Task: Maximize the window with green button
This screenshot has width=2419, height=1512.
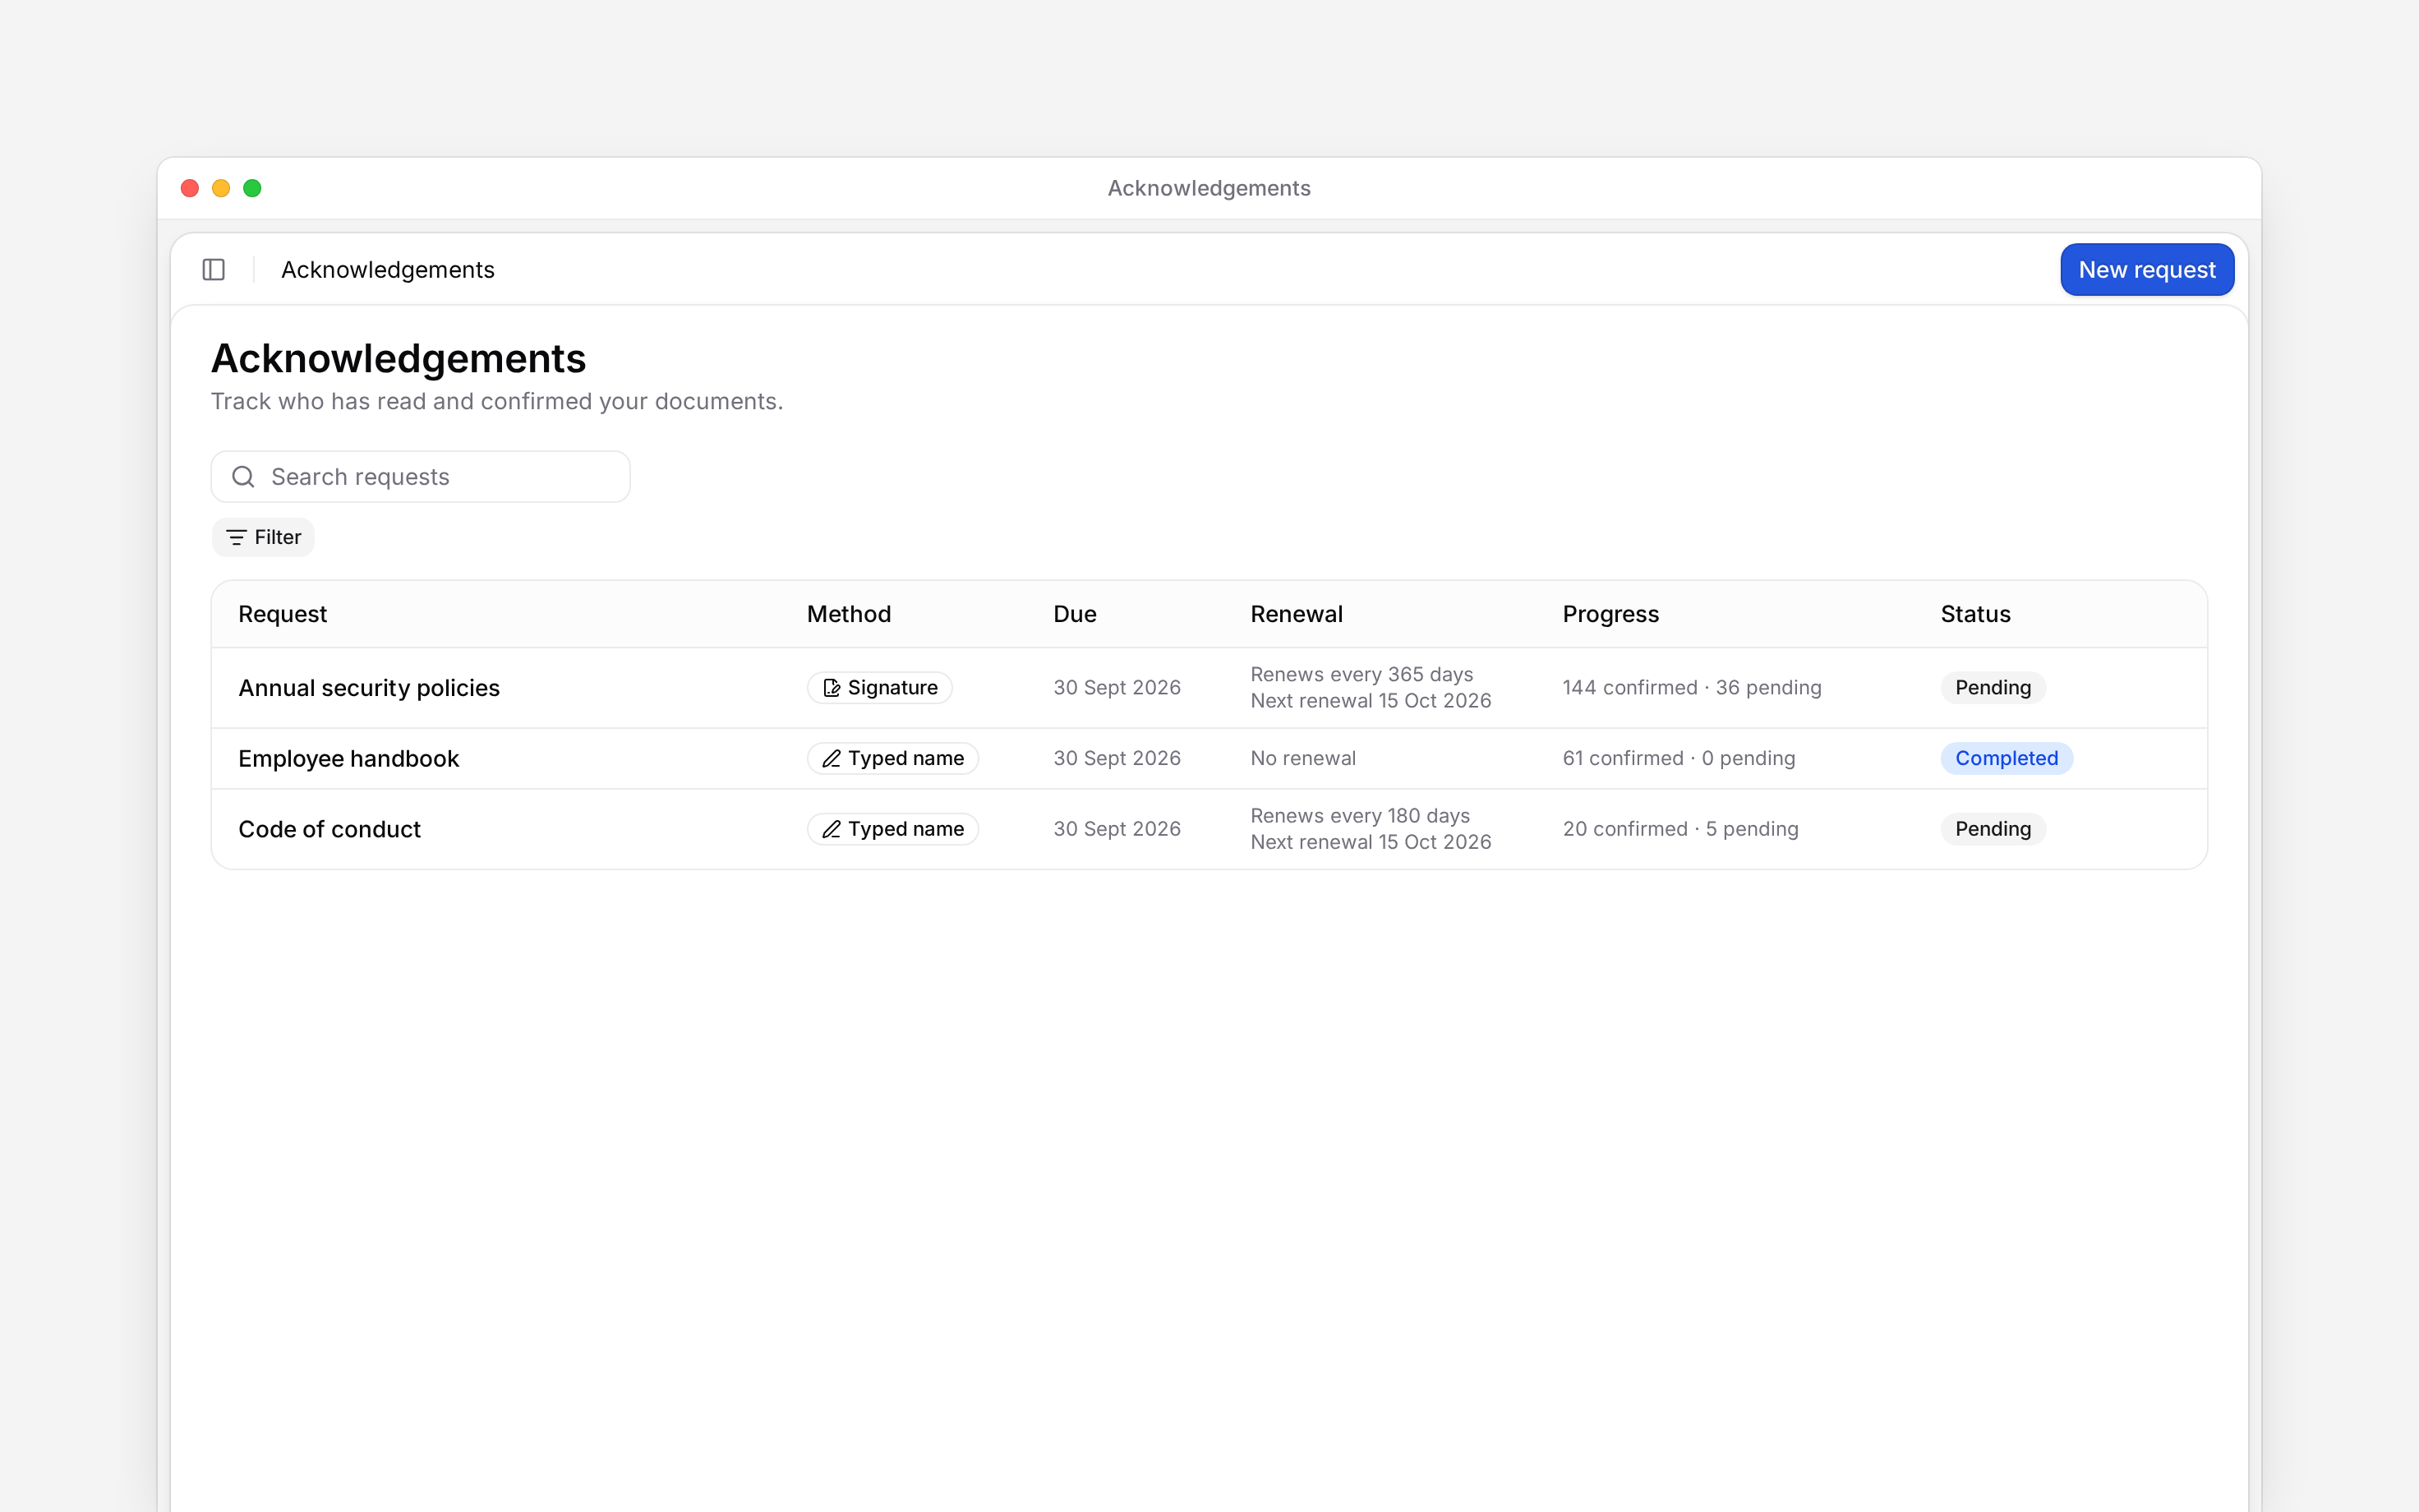Action: (252, 188)
